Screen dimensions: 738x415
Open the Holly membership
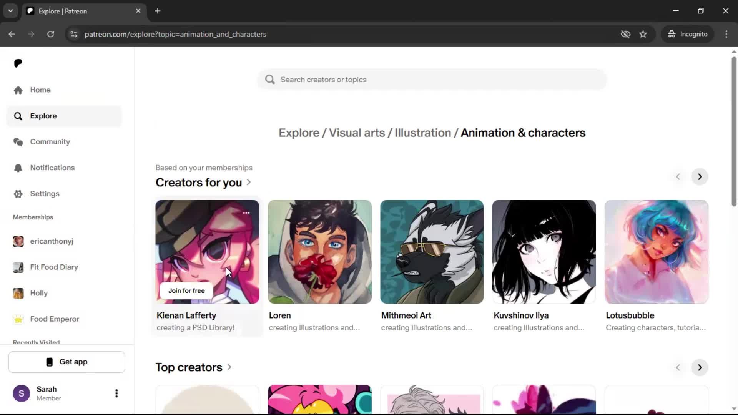click(64, 293)
